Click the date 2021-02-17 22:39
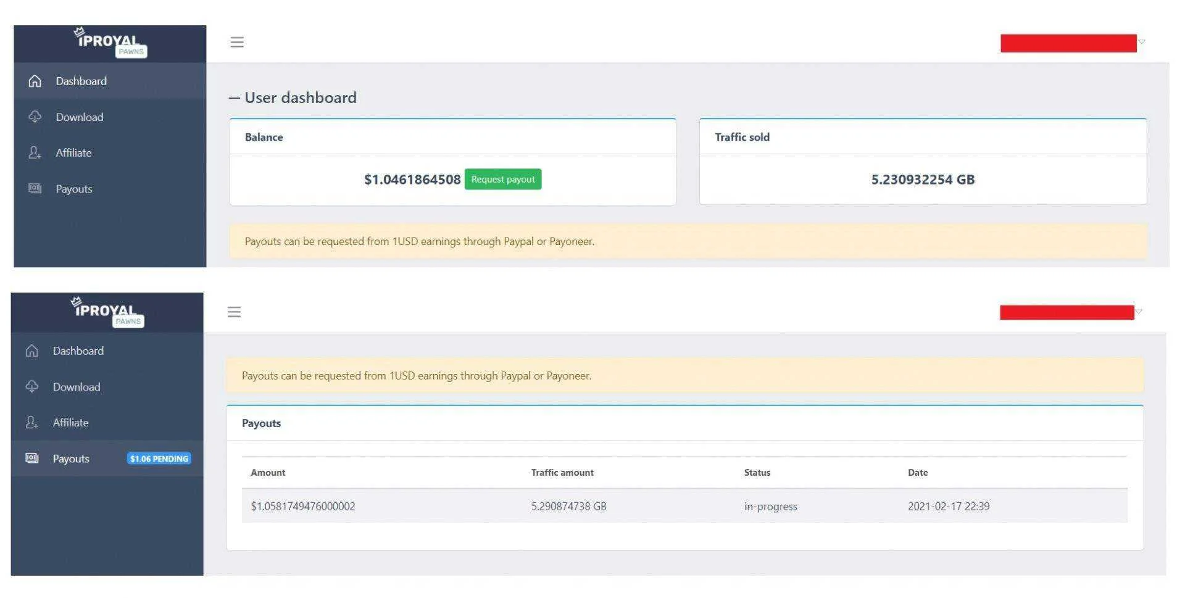Image resolution: width=1185 pixels, height=598 pixels. [x=949, y=506]
